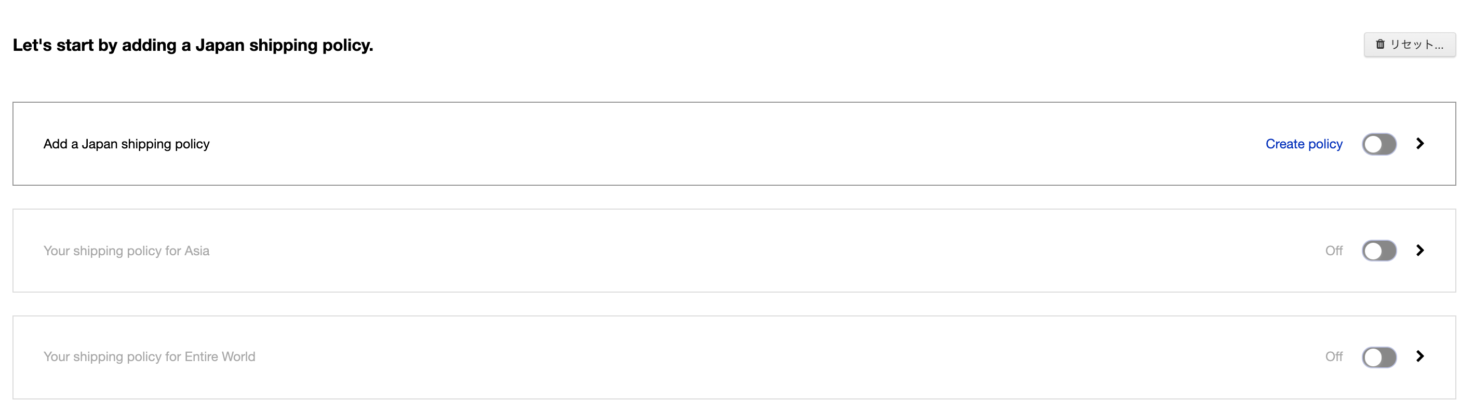Turn on the Asia shipping policy switch
Screen dimensions: 1474x414
[x=1379, y=251]
